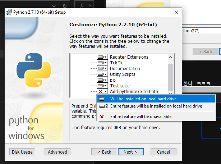Open the pip feature drive icon dropdown
This screenshot has width=221, height=164.
pos(102,80)
